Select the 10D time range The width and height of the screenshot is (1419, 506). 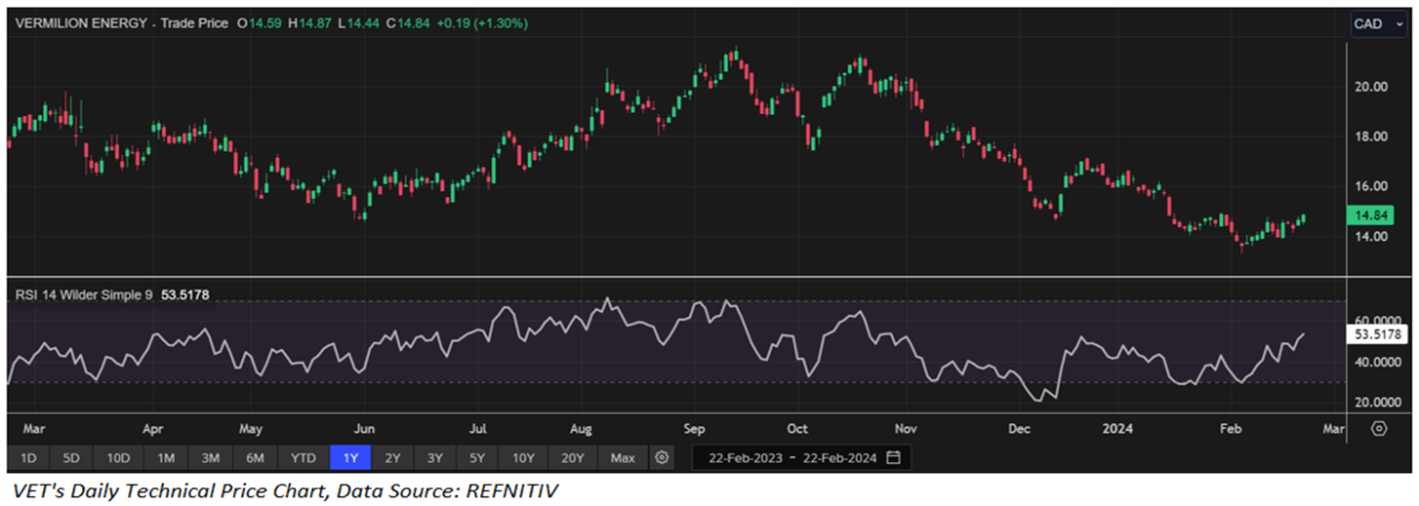point(119,457)
